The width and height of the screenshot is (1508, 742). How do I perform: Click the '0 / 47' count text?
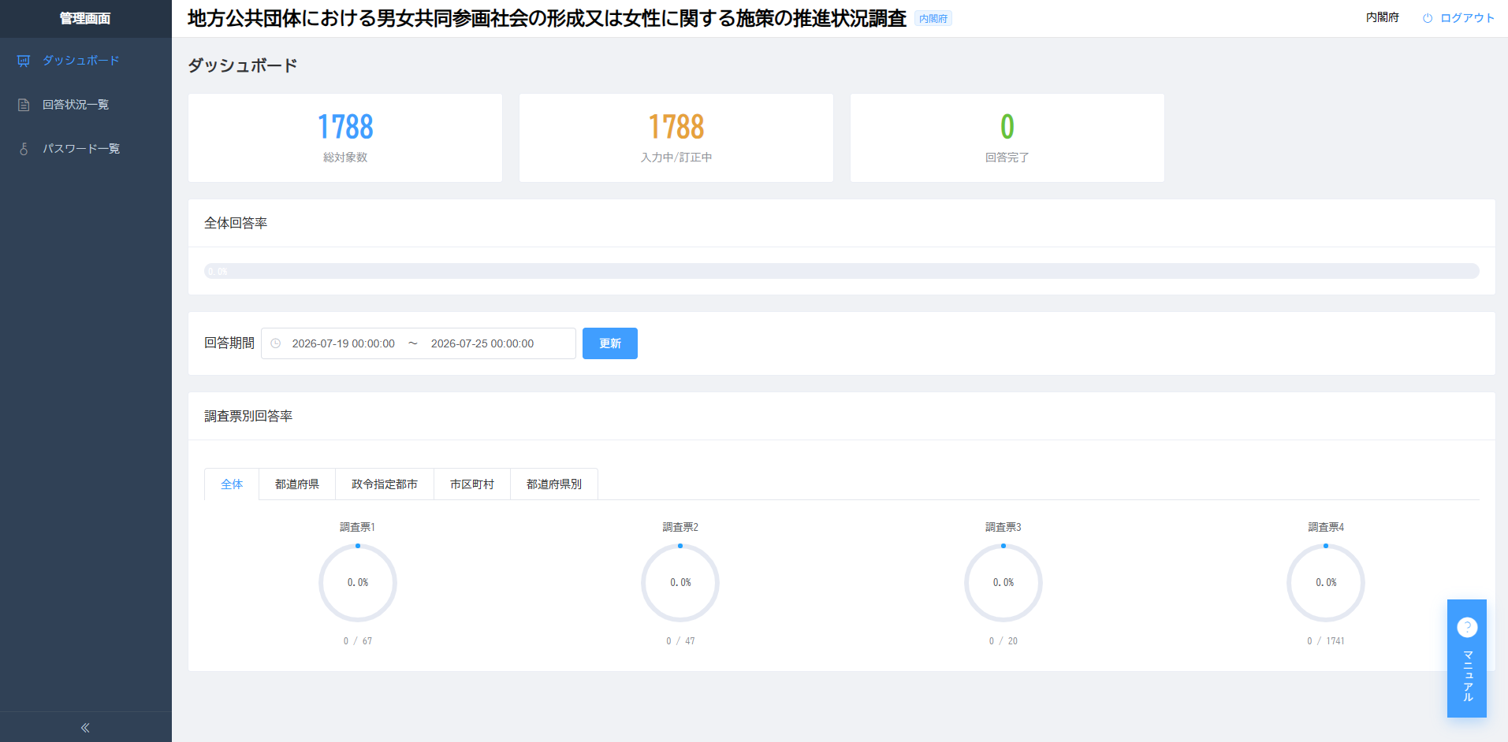coord(680,641)
